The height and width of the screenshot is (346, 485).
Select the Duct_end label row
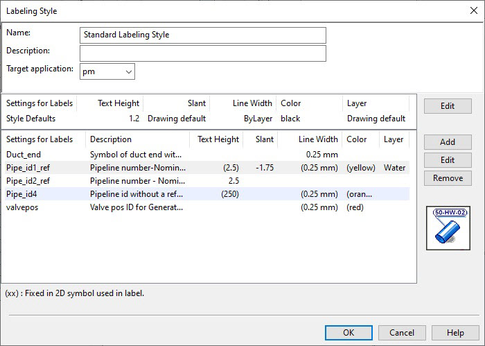click(207, 155)
